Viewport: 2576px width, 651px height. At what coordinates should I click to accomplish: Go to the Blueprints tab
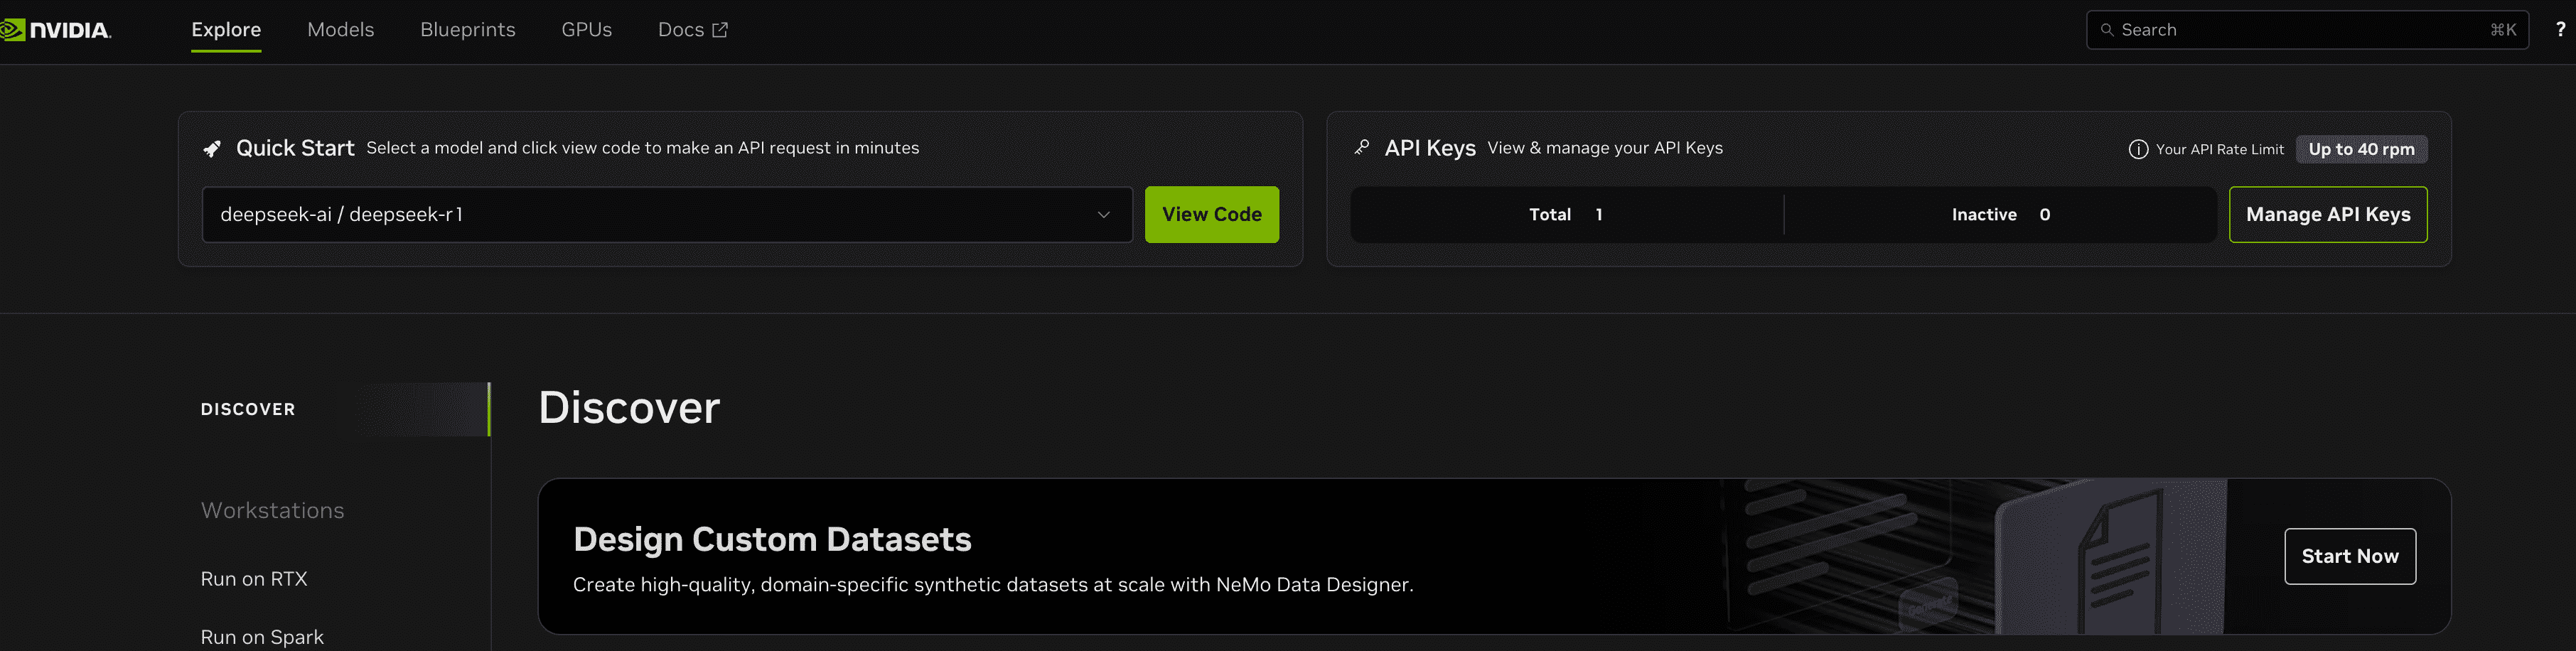tap(467, 30)
